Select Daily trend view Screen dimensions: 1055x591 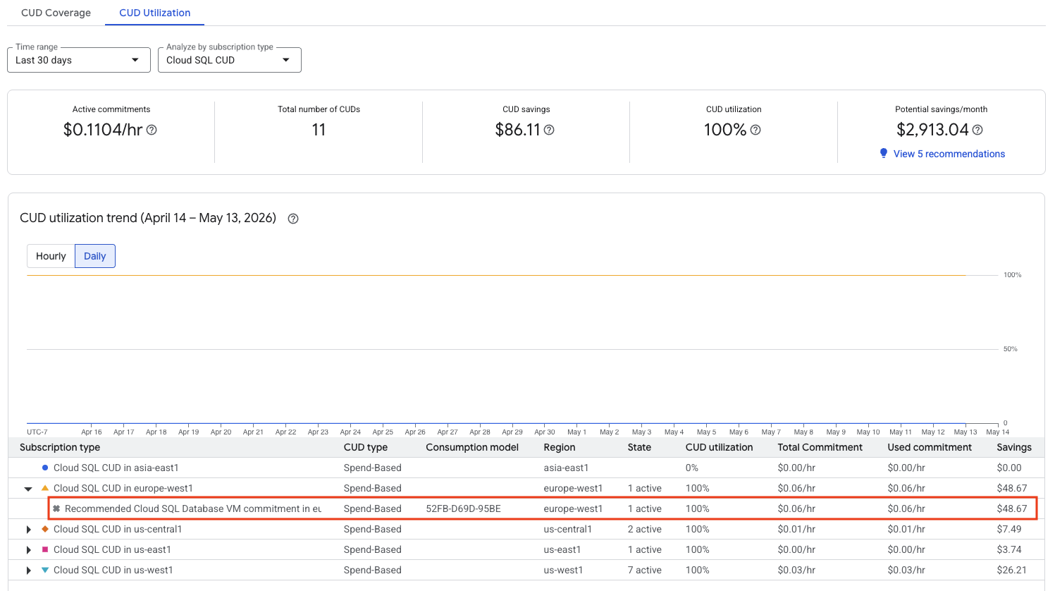tap(95, 256)
